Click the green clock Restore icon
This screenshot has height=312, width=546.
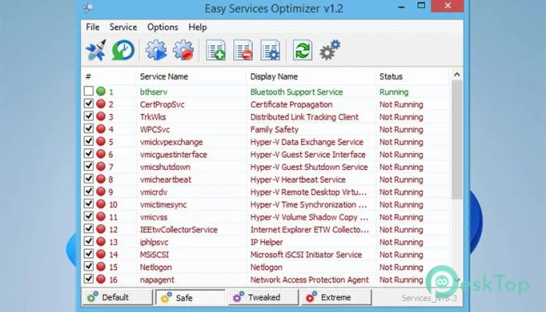(x=123, y=50)
